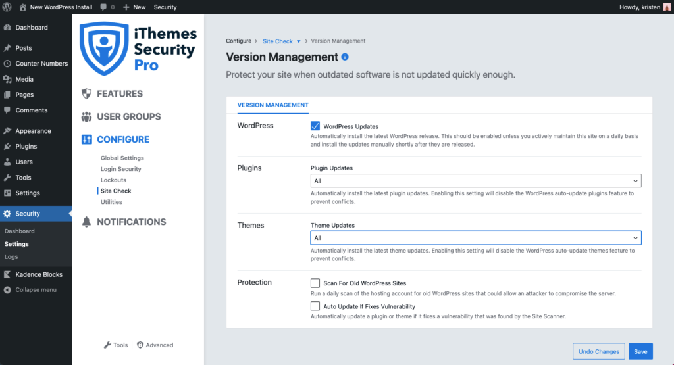The height and width of the screenshot is (365, 674).
Task: Click the Undo Changes button
Action: point(599,351)
